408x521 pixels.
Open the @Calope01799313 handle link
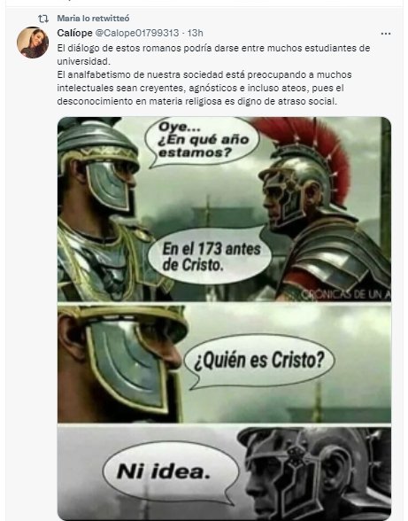tap(137, 33)
